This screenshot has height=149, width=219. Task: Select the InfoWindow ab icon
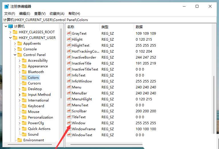coord(69,81)
